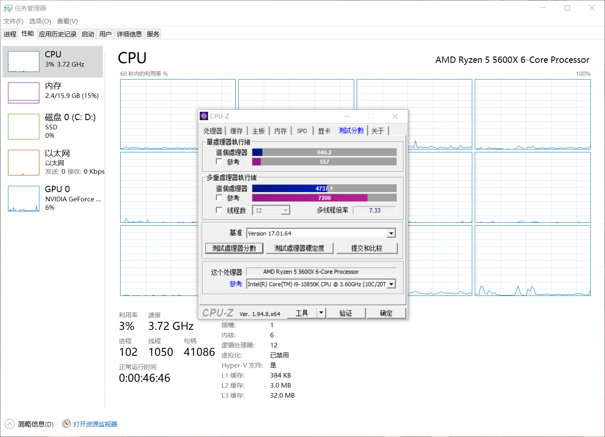Click the uptime value 0:00:46:46

144,378
